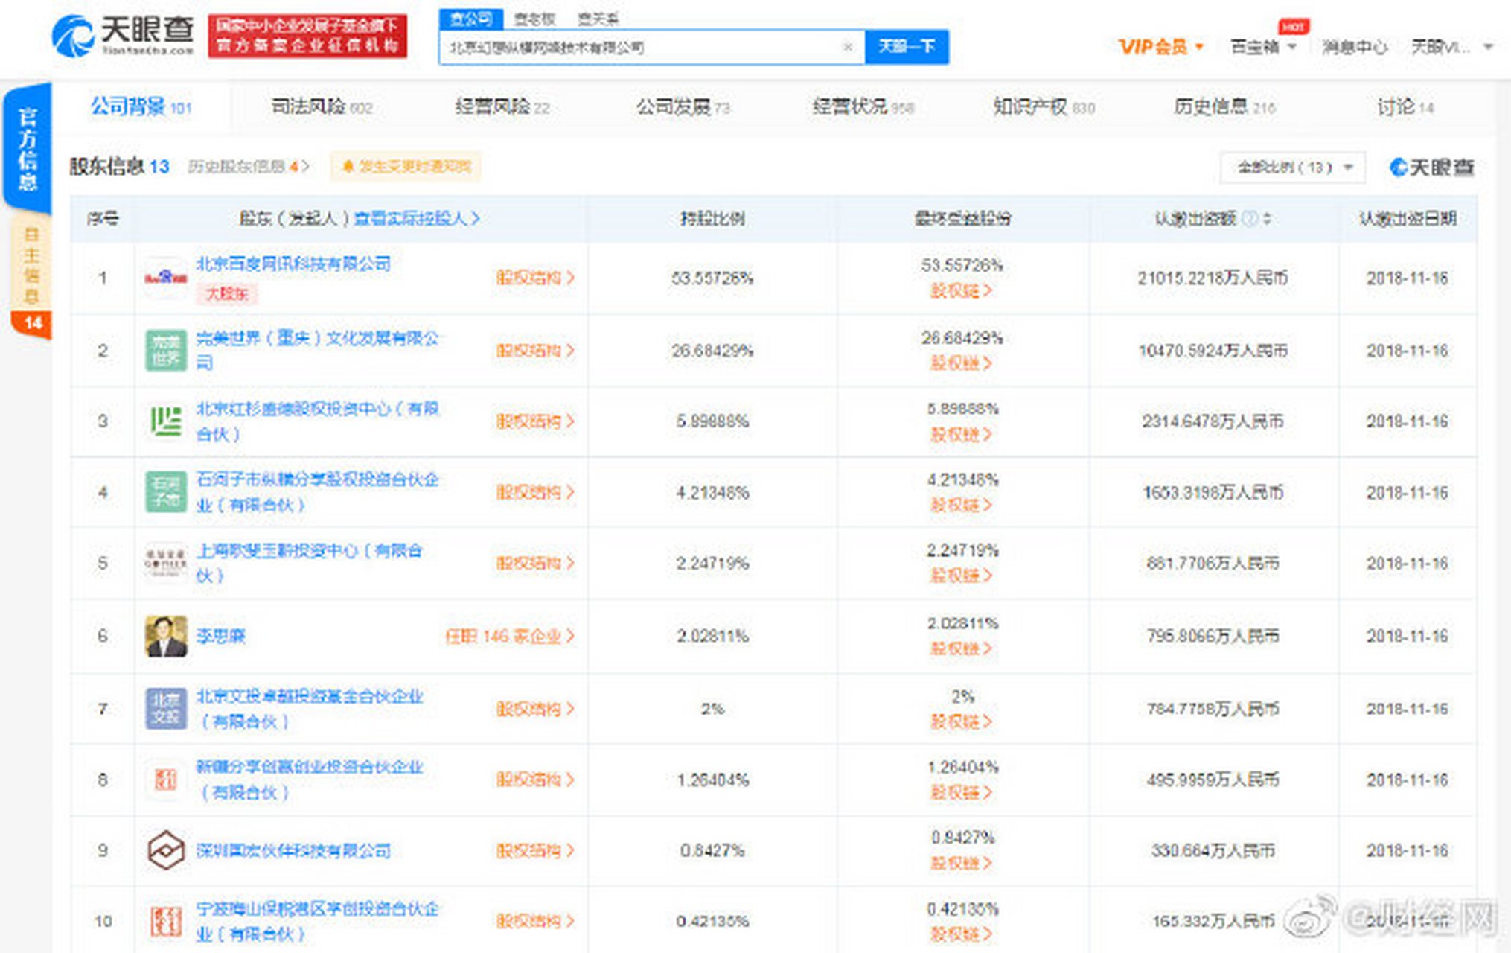The image size is (1511, 953).
Task: Open 股权链 for the 4.21348% row
Action: click(961, 506)
